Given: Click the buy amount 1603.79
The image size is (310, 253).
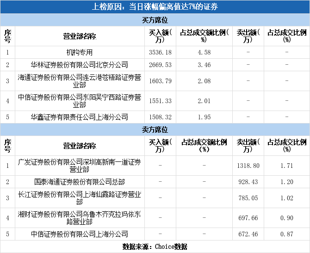Looking at the screenshot, I should tap(160, 81).
